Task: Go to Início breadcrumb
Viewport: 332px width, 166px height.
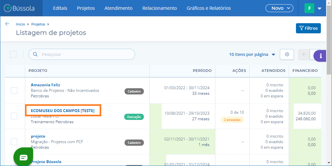Action: click(x=20, y=24)
